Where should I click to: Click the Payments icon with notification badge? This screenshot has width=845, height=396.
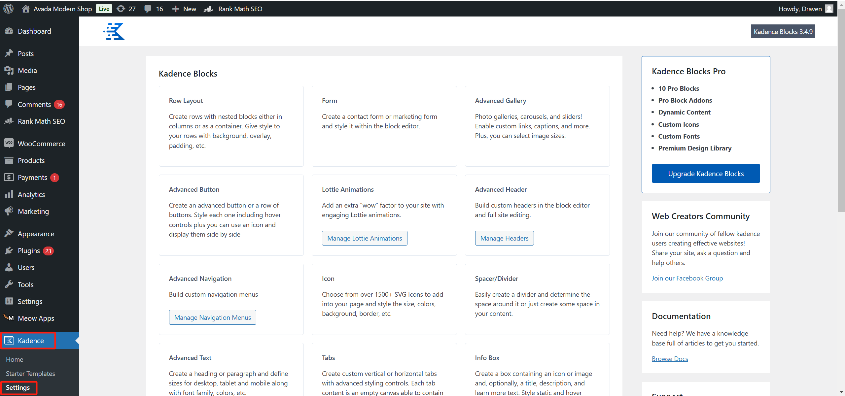(9, 177)
